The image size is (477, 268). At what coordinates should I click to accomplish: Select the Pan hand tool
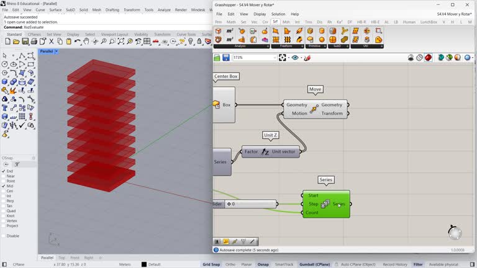(x=86, y=42)
